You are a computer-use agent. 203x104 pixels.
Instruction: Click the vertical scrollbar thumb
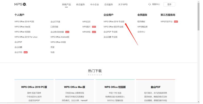pos(199,16)
